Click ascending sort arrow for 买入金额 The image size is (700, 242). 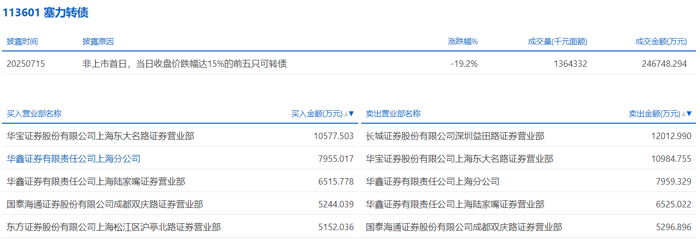346,114
